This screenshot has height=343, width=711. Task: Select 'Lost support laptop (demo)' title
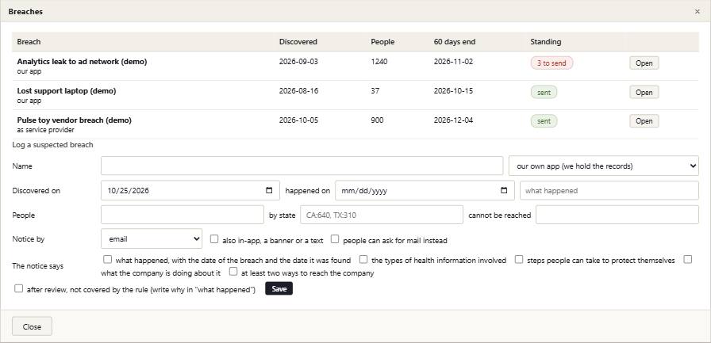point(67,90)
